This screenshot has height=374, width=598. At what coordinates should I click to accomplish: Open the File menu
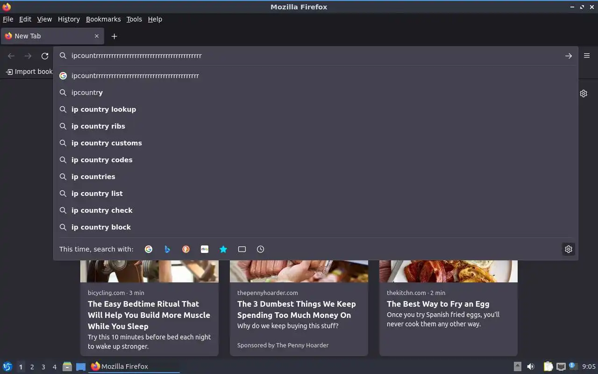tap(8, 19)
